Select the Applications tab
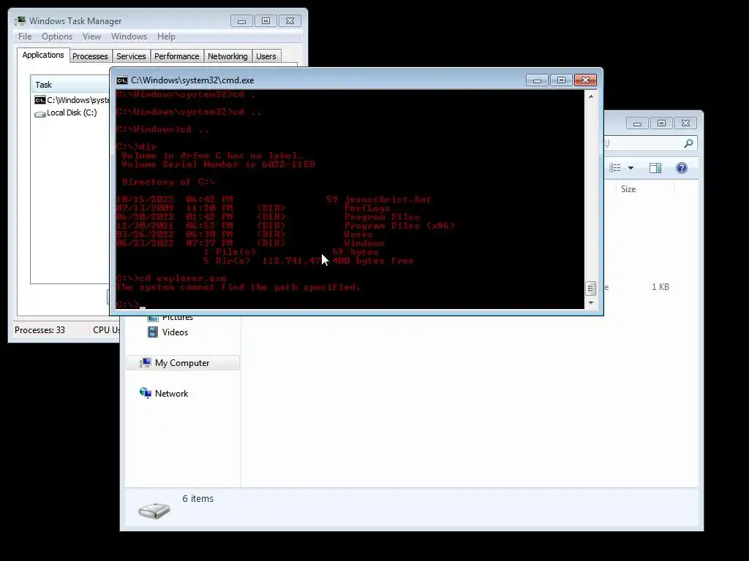This screenshot has height=561, width=749. point(43,55)
